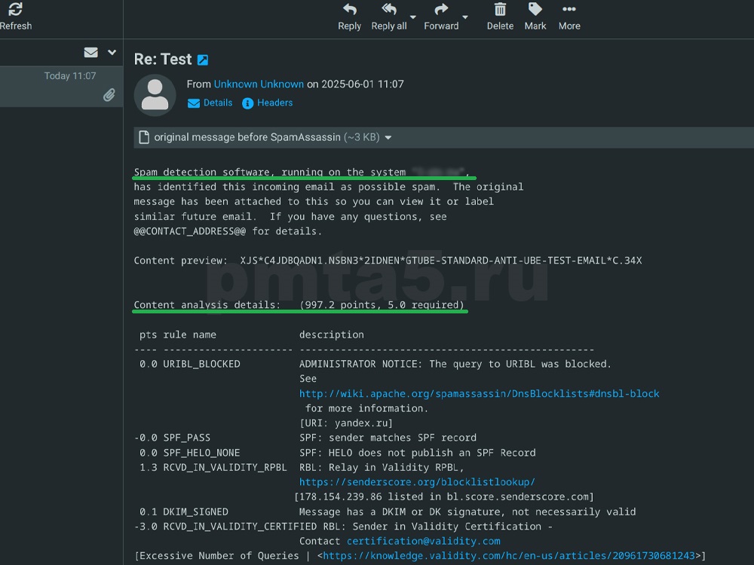Click the certification@validity.com email link
Screen dimensions: 754x565
coord(423,541)
